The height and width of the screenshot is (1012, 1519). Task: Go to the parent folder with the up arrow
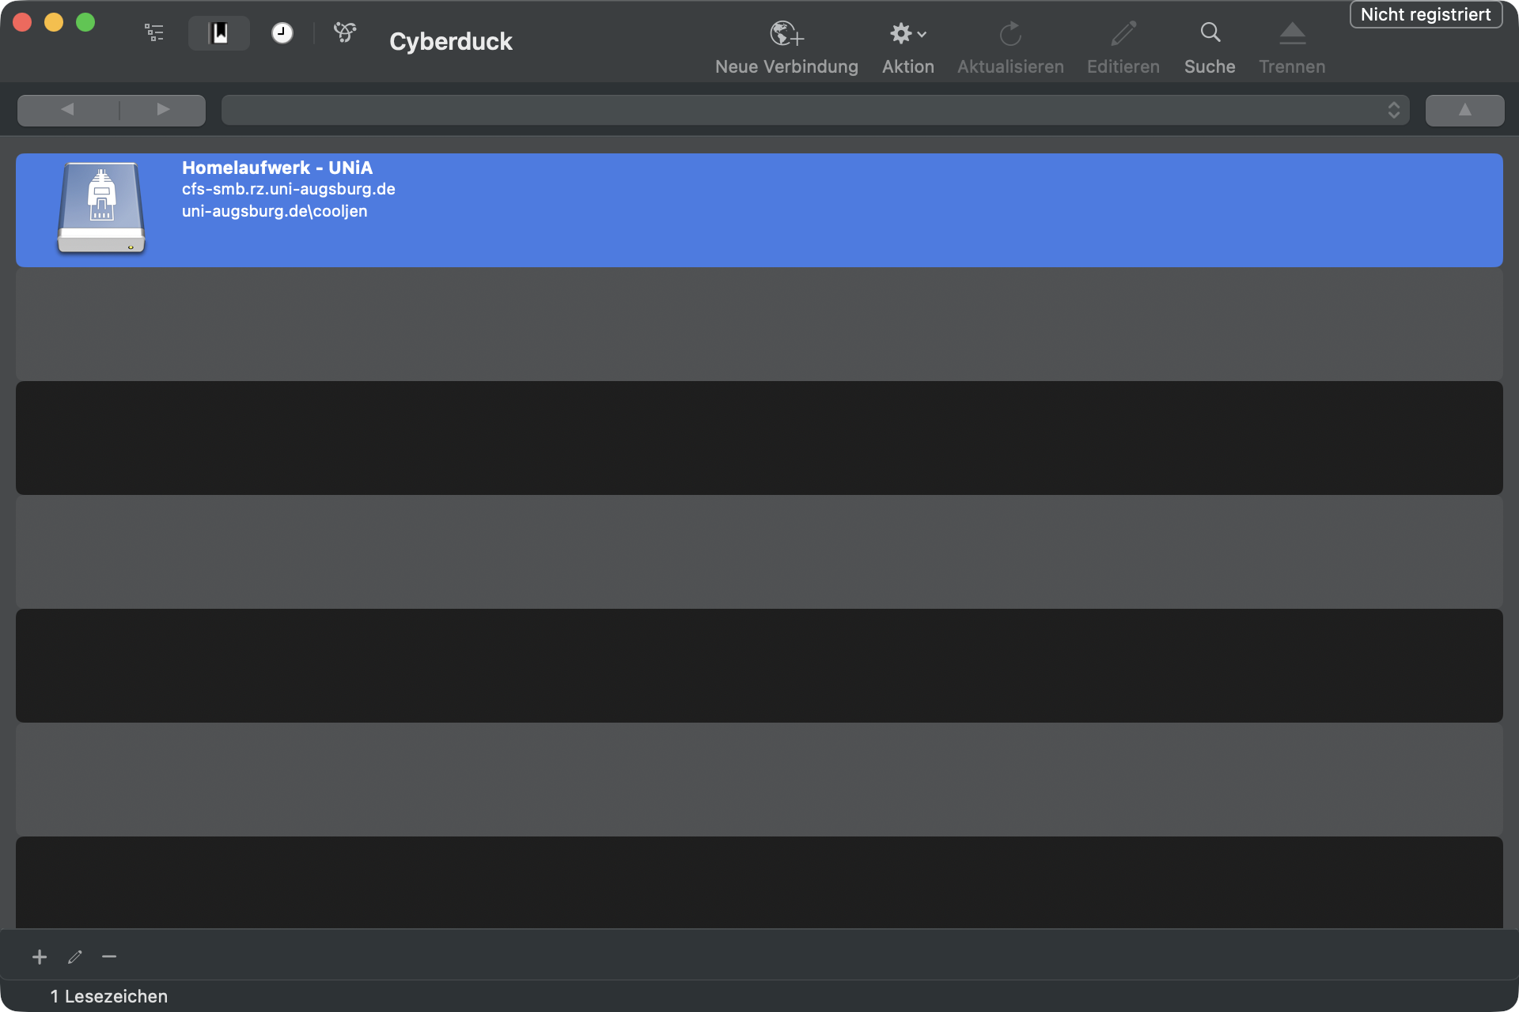coord(1464,110)
